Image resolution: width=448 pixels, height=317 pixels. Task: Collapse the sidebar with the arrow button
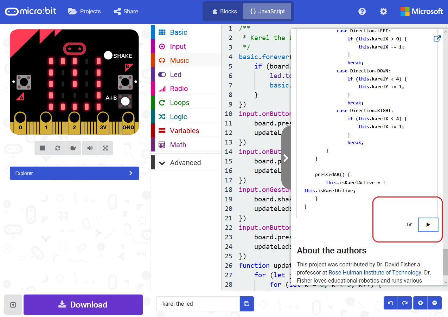point(13,304)
